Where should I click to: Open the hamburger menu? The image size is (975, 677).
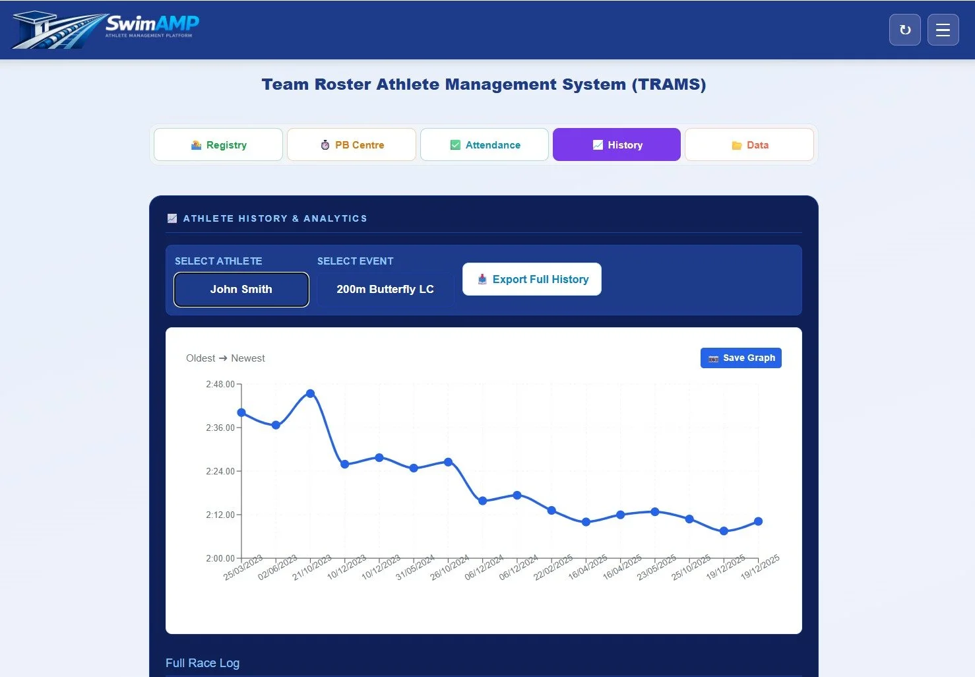click(x=943, y=30)
